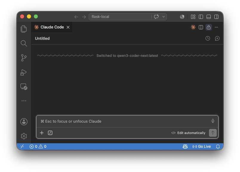Open notifications bell in status bar
240x172 pixels.
click(x=218, y=147)
